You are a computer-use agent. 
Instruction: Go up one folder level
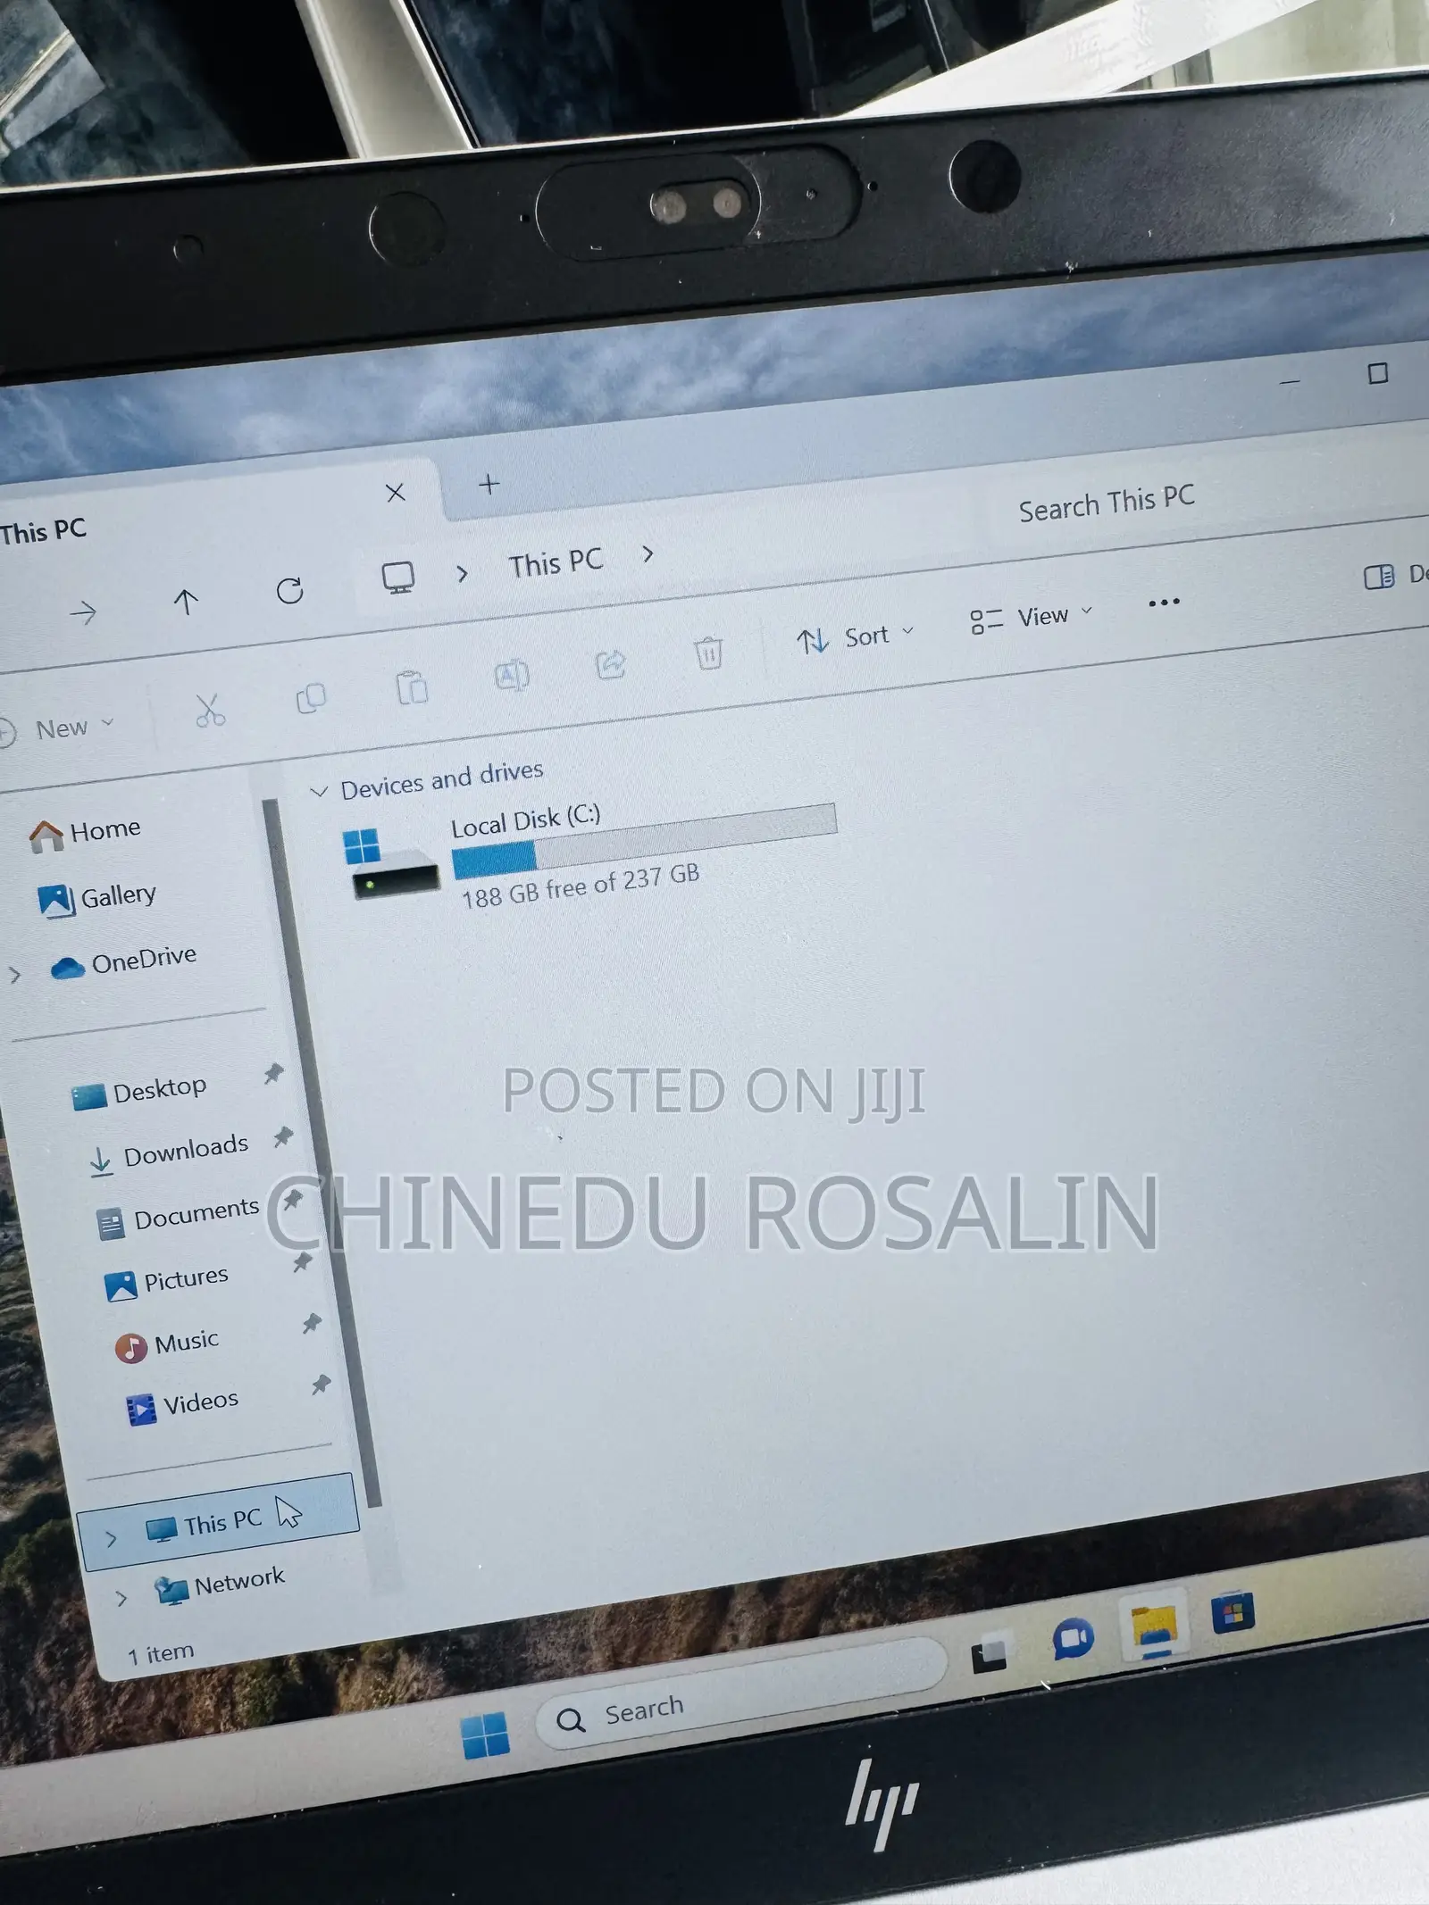coord(185,602)
